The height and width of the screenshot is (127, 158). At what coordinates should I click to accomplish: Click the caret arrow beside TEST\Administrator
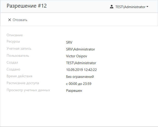click(147, 7)
